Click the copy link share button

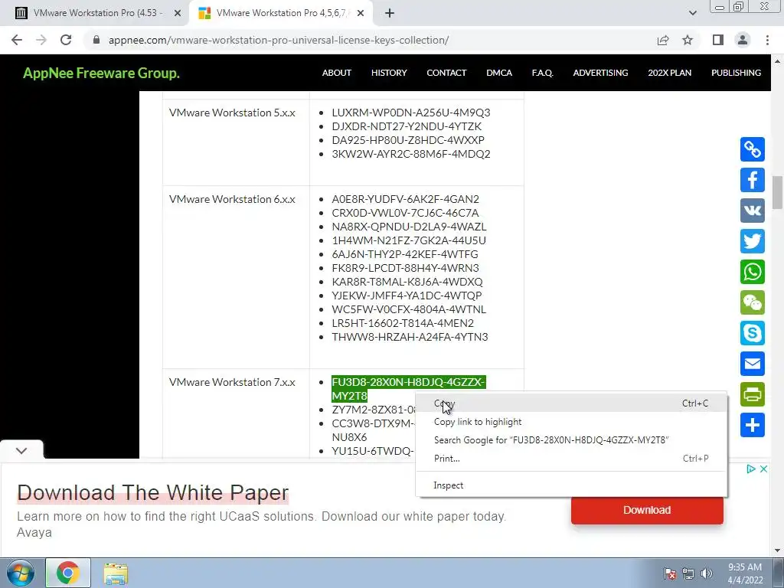(x=753, y=149)
